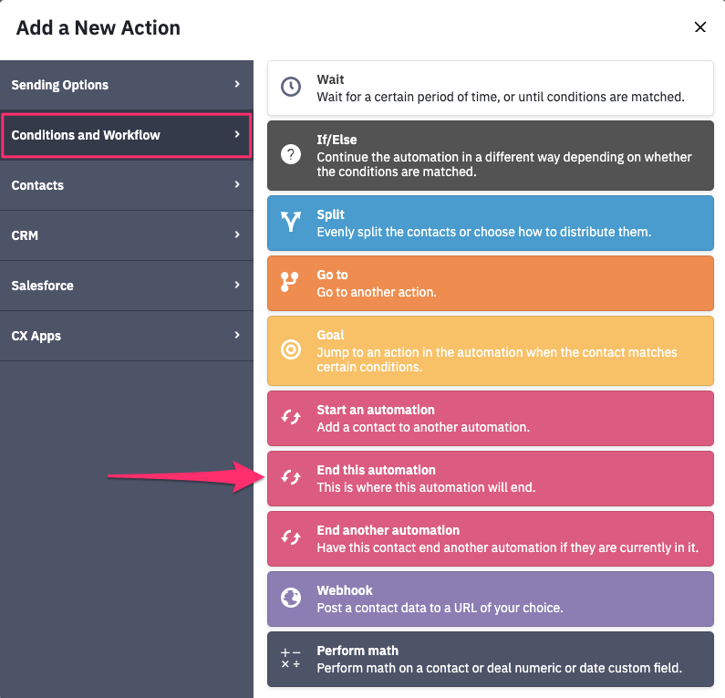Image resolution: width=725 pixels, height=698 pixels.
Task: Select the Wait action title
Action: coord(330,80)
